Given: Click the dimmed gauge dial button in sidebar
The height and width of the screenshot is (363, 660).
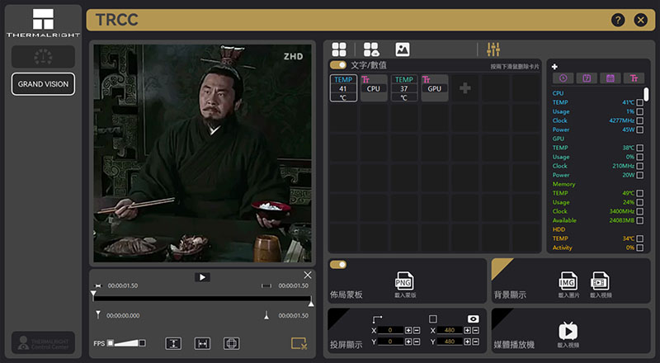Looking at the screenshot, I should pyautogui.click(x=43, y=56).
